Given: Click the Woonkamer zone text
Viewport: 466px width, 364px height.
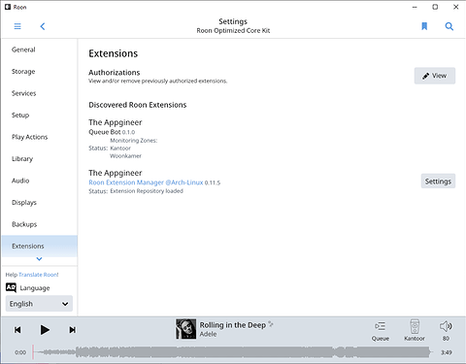Looking at the screenshot, I should click(x=125, y=156).
